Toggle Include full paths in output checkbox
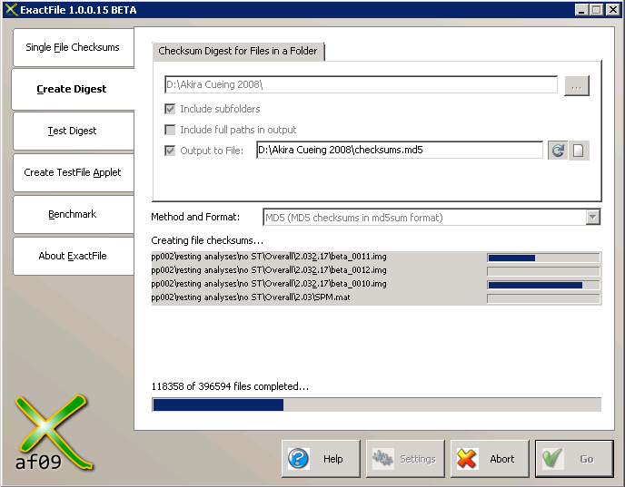This screenshot has height=487, width=625. tap(170, 130)
